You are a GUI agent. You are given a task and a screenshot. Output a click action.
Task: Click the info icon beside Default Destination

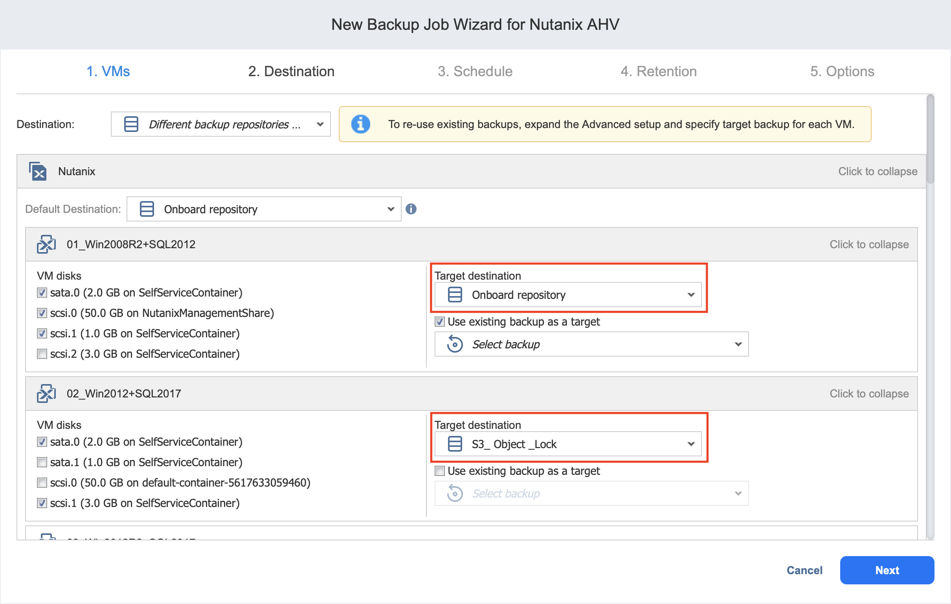[411, 209]
